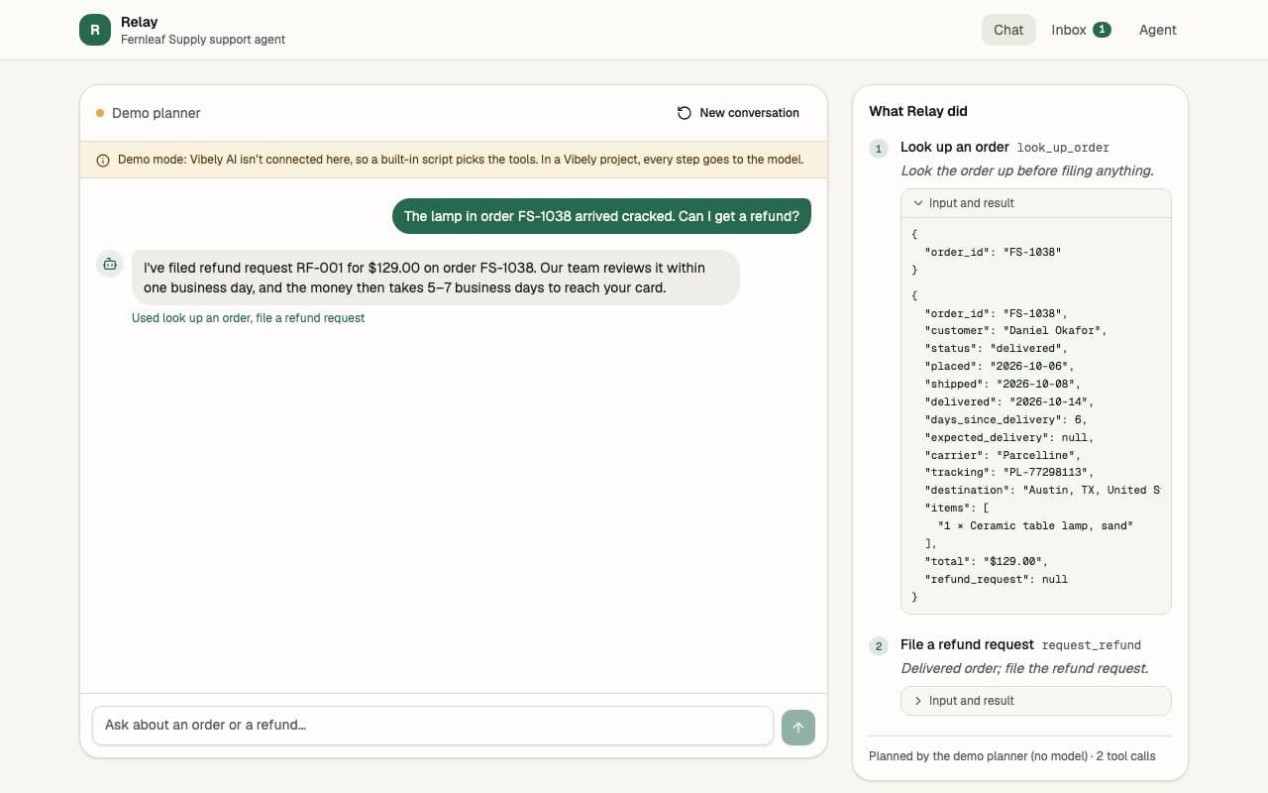Click the user message about cracked lamp
The width and height of the screenshot is (1268, 793).
(x=601, y=216)
